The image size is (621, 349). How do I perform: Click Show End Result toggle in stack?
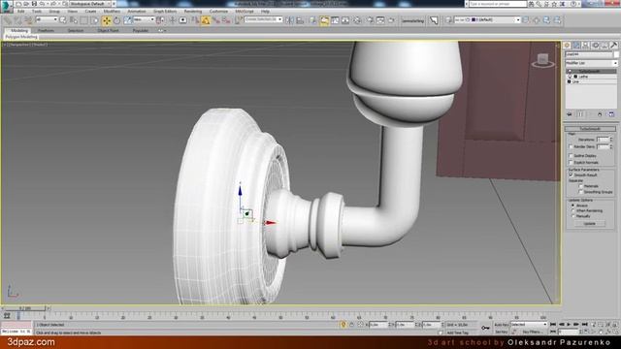point(580,114)
